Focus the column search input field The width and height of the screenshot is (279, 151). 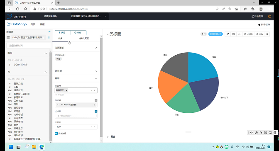pyautogui.click(x=29, y=46)
